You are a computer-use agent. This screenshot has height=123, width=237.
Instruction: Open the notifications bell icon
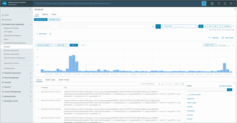point(225,4)
